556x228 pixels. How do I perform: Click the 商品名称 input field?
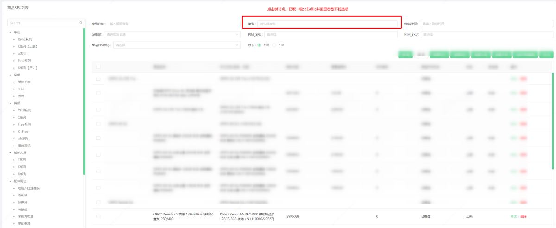174,24
